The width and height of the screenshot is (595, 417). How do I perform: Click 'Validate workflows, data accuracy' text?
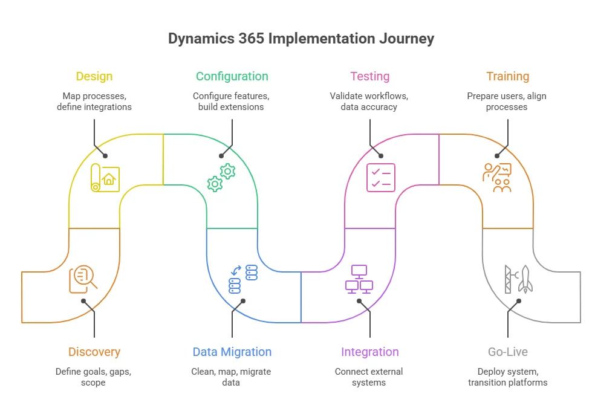[369, 102]
